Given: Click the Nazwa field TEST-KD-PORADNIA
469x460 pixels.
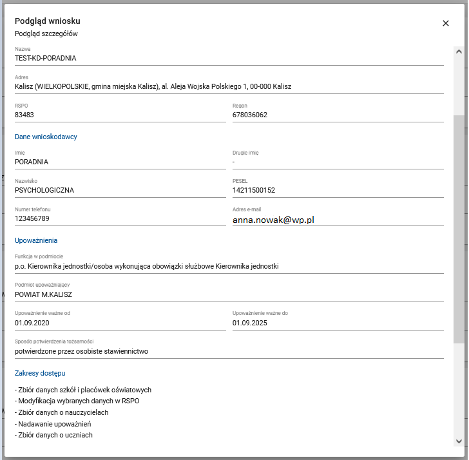Looking at the screenshot, I should coord(229,58).
